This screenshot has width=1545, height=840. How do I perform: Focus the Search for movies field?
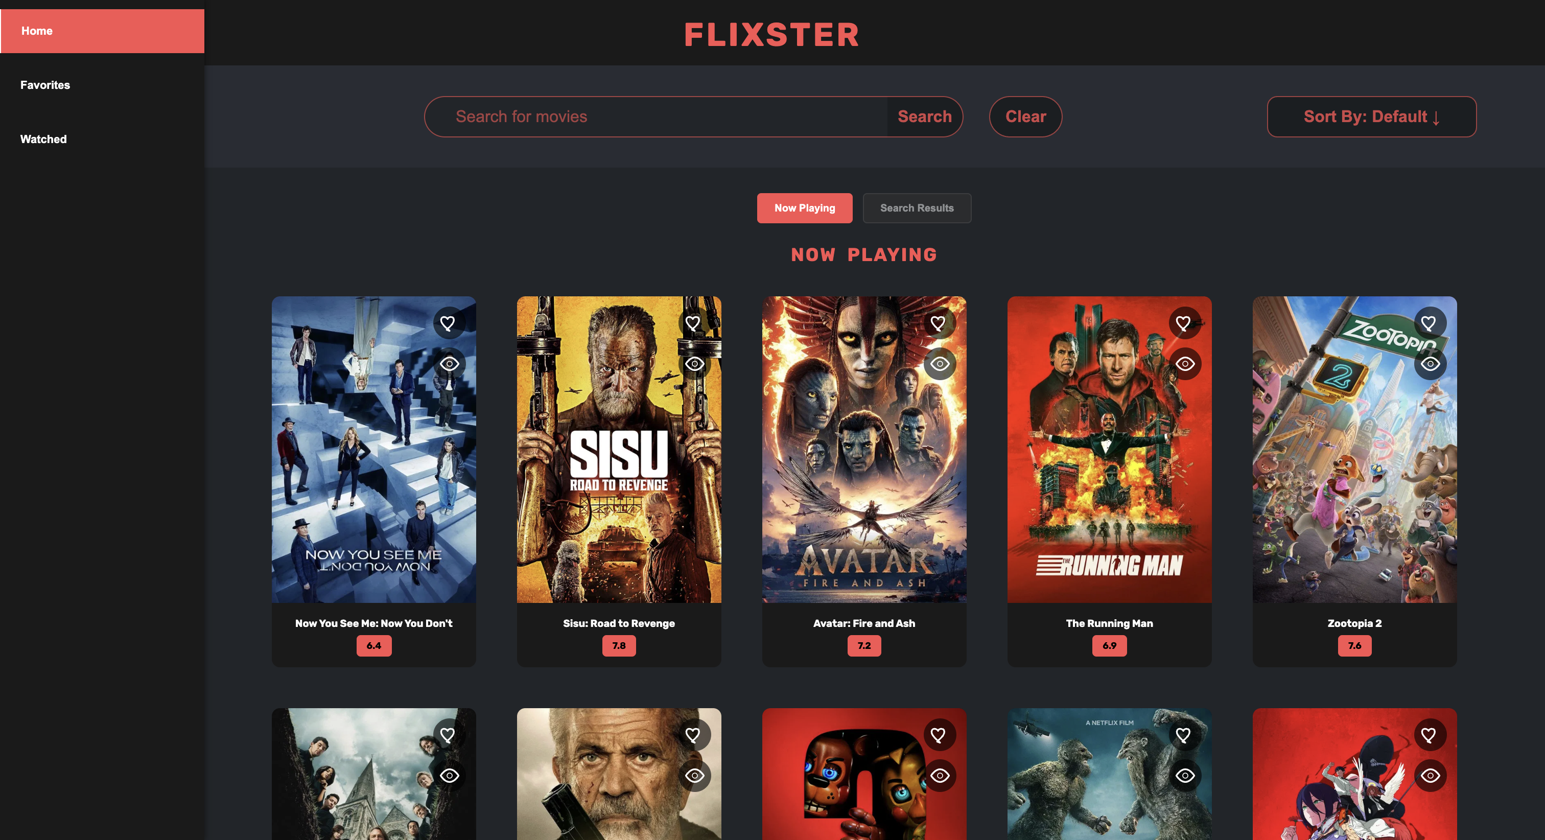coord(656,116)
